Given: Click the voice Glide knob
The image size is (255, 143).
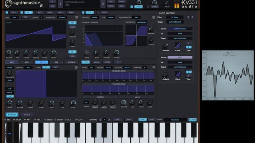Looking at the screenshot, I should click(x=150, y=102).
